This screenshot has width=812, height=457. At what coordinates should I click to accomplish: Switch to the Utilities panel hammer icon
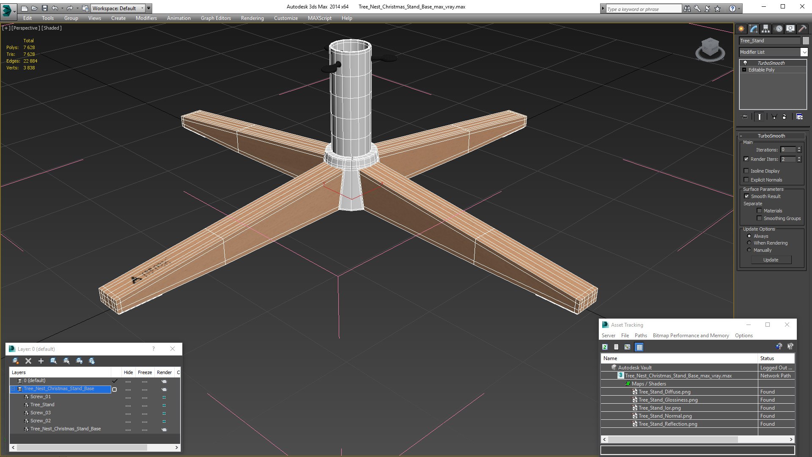tap(802, 29)
